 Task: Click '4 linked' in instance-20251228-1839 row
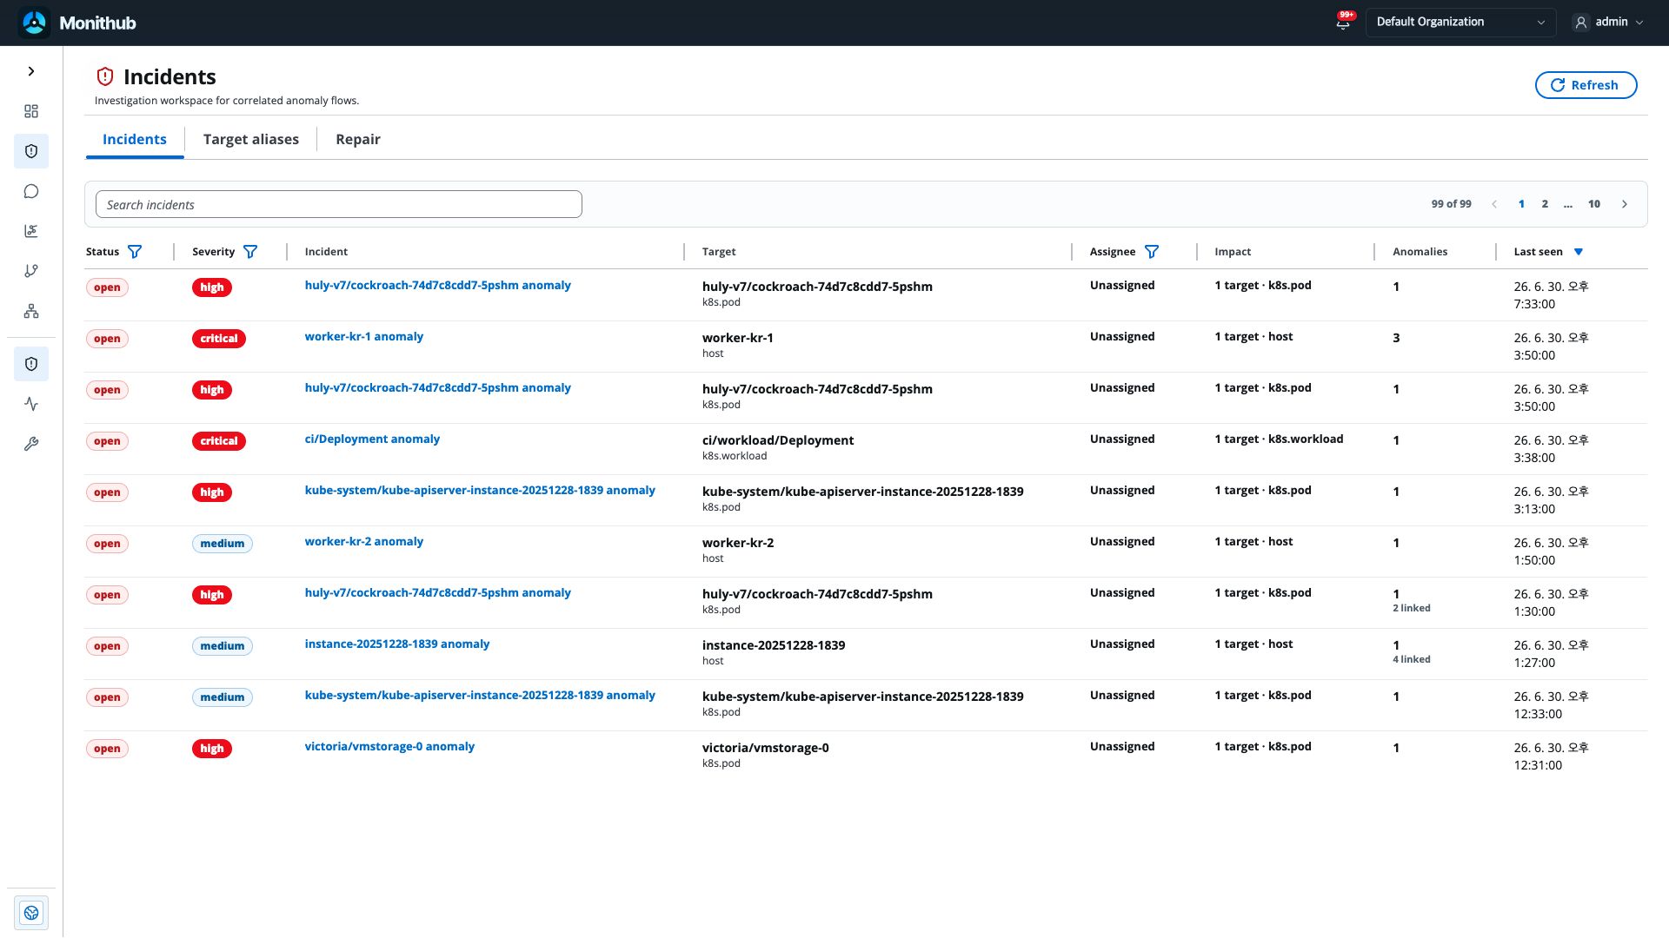point(1412,659)
